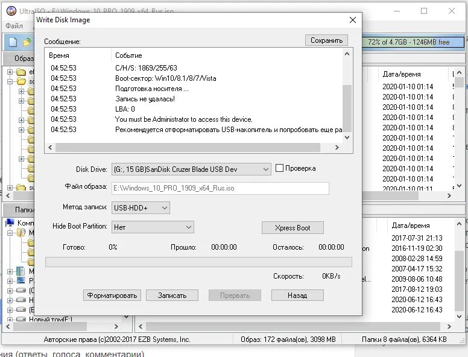Minimize the UltraISO window

(397, 11)
